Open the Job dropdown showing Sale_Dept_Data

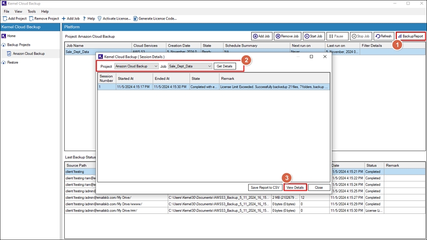pos(190,66)
